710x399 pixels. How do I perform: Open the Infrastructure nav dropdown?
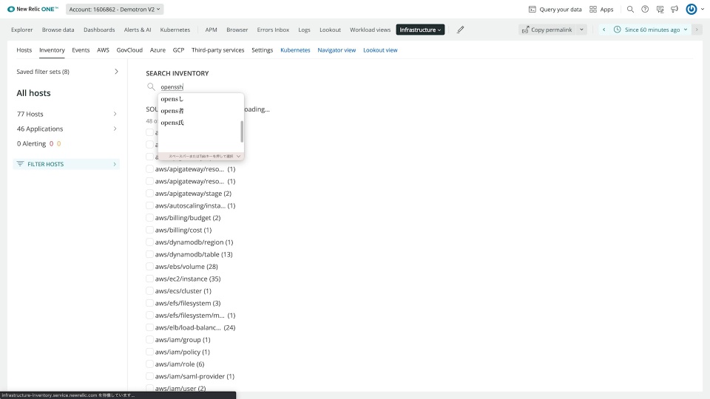click(420, 30)
